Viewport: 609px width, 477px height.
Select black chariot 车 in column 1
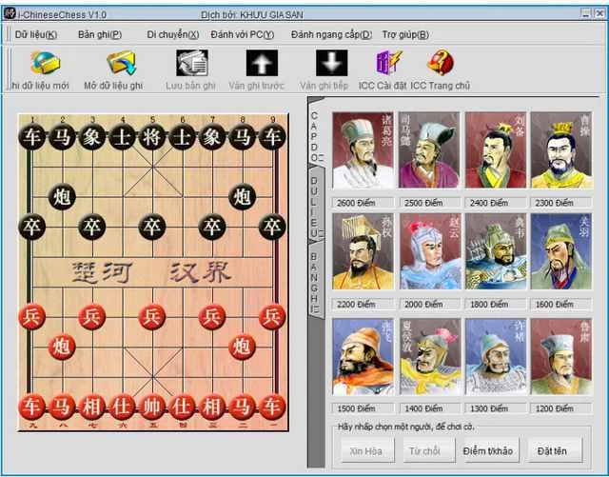31,137
